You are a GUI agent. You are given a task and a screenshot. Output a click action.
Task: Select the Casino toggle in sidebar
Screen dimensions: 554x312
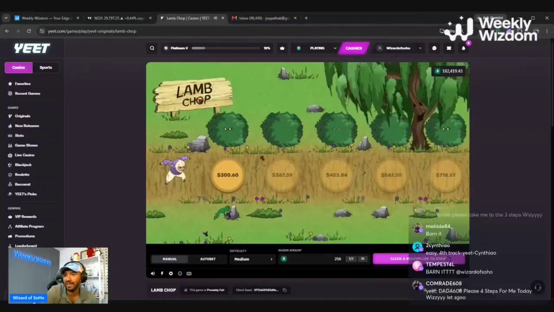[18, 67]
